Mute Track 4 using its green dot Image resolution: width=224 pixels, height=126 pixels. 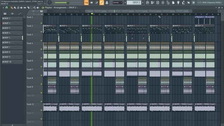(41, 49)
